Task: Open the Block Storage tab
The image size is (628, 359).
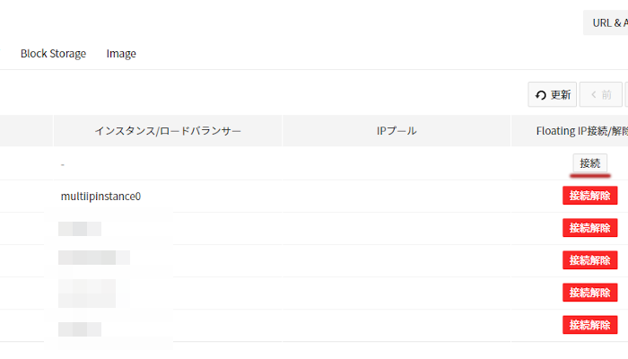Action: (x=54, y=54)
